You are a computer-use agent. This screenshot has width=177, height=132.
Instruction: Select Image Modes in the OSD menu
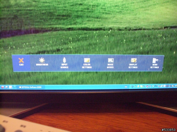pos(110,63)
